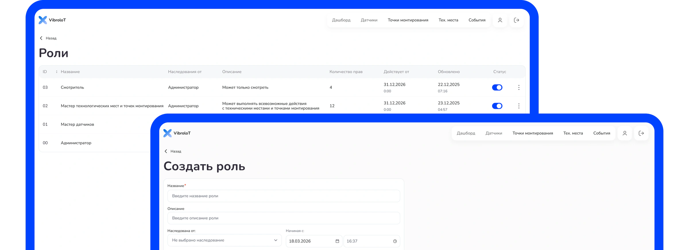The width and height of the screenshot is (689, 250).
Task: Select Мастер технологических мест и точек монтирования
Action: coord(112,106)
